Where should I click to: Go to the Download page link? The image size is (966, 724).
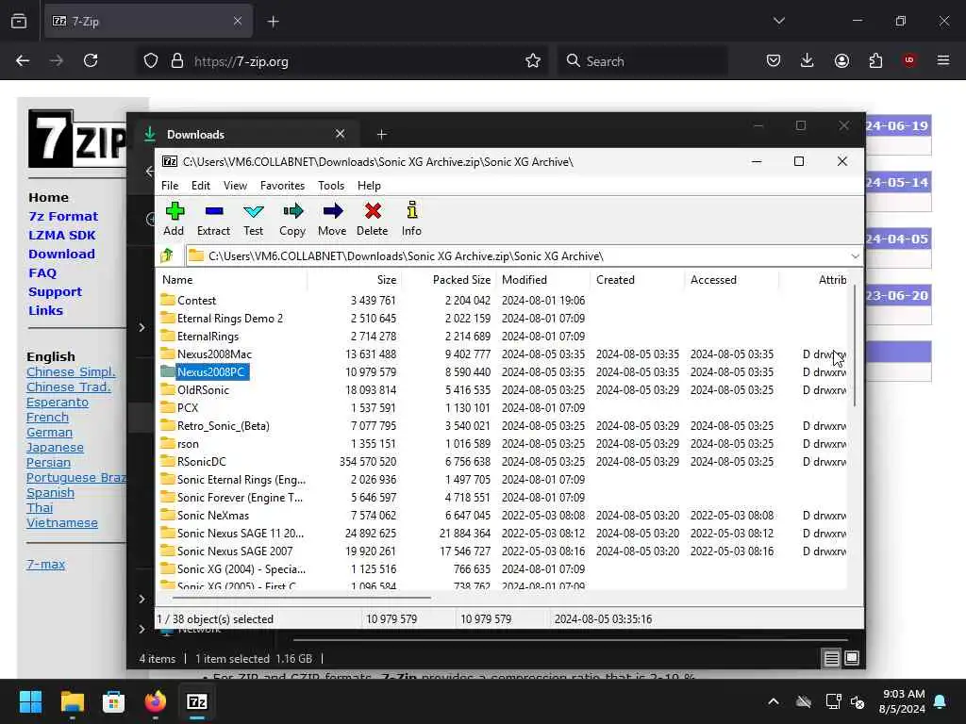(x=61, y=254)
